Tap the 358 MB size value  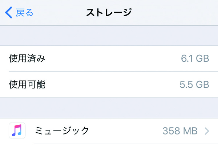pos(180,130)
